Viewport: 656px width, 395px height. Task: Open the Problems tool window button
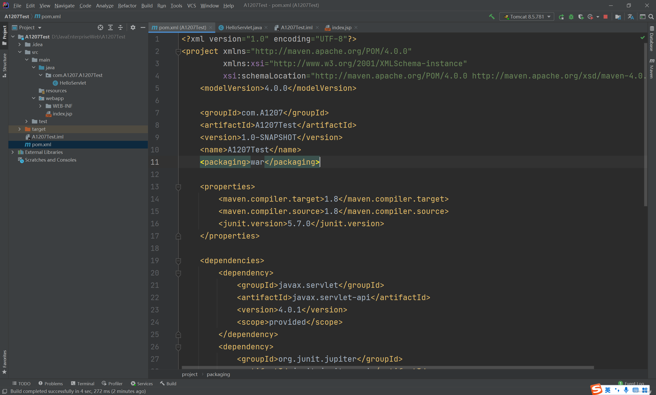(50, 383)
